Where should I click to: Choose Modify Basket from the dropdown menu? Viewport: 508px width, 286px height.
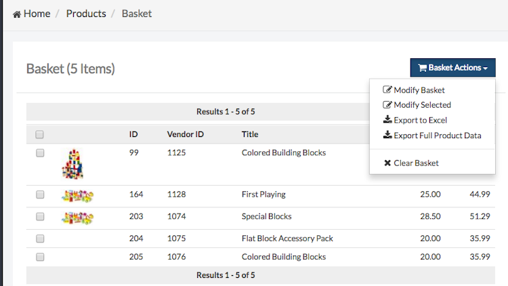coord(419,90)
